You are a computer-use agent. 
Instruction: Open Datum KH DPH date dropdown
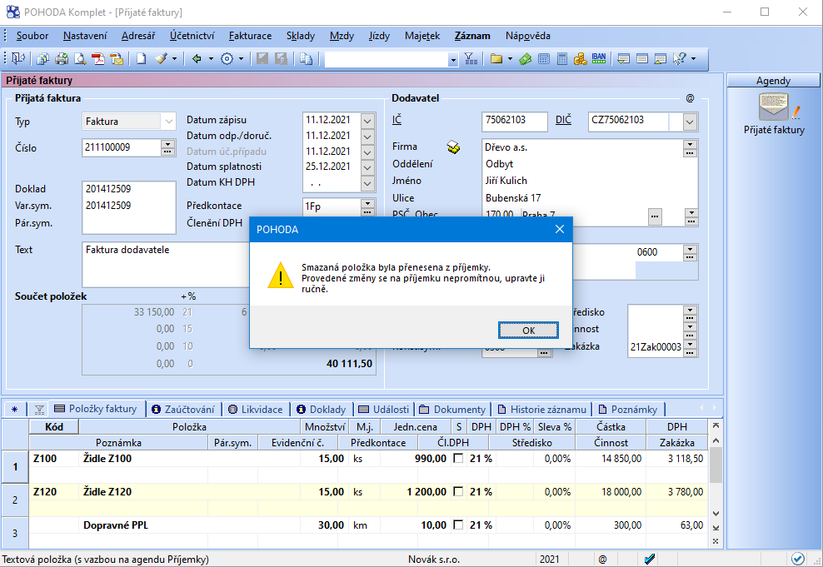click(367, 183)
